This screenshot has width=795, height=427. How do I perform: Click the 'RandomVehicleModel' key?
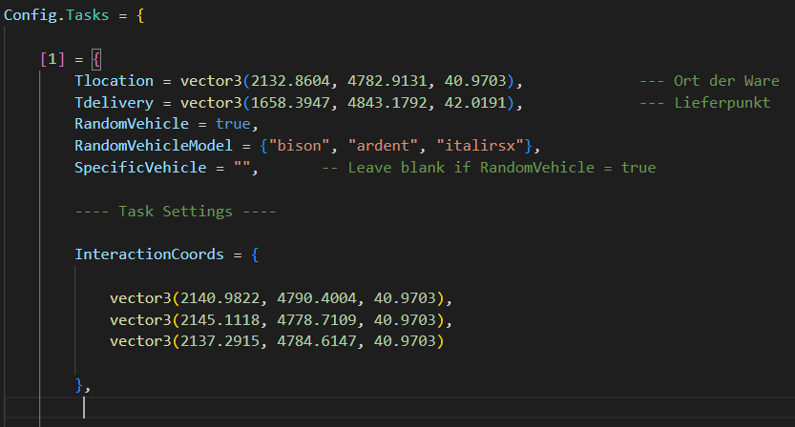154,146
